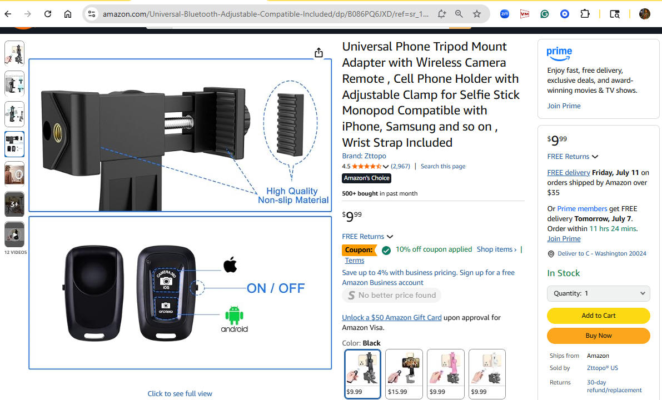Image resolution: width=662 pixels, height=400 pixels.
Task: Select the $15.99 color variant
Action: coord(404,374)
